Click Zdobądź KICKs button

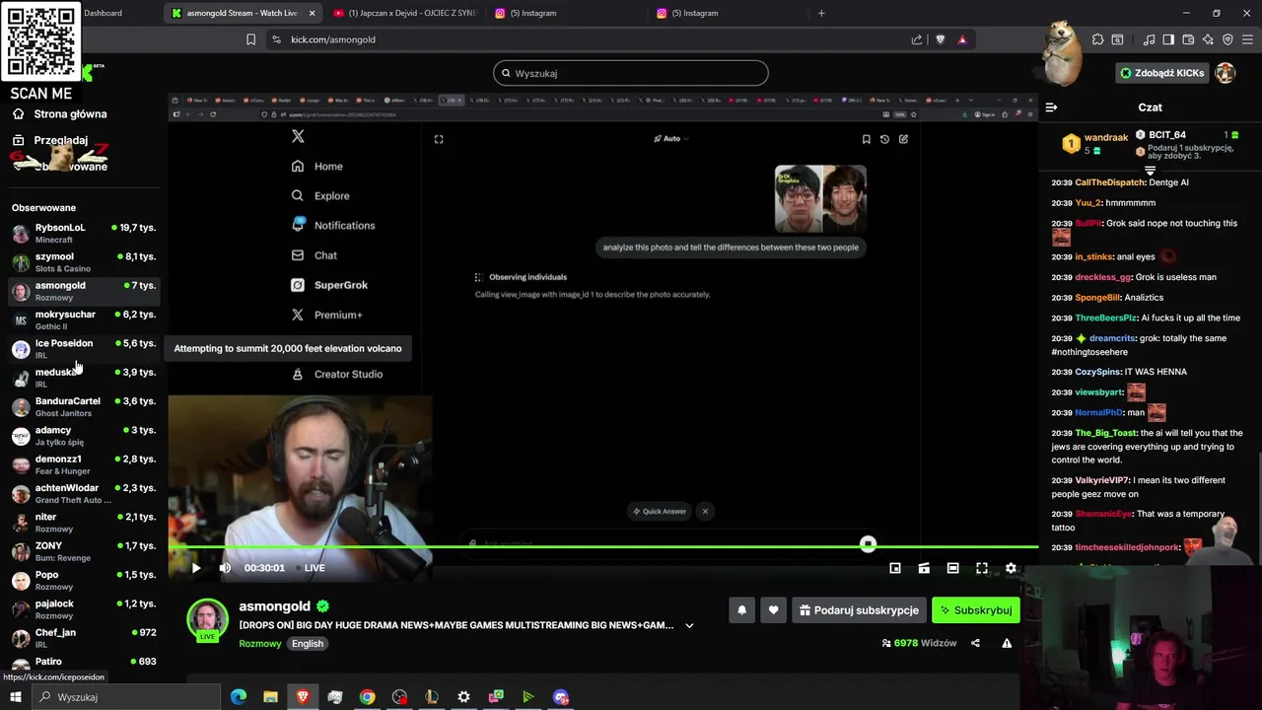pos(1162,73)
